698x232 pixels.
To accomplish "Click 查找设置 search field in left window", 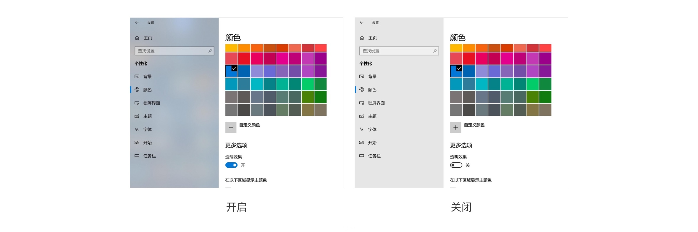I will 174,51.
